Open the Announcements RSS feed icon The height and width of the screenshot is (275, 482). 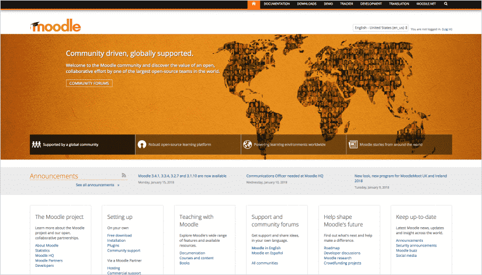coord(124,175)
